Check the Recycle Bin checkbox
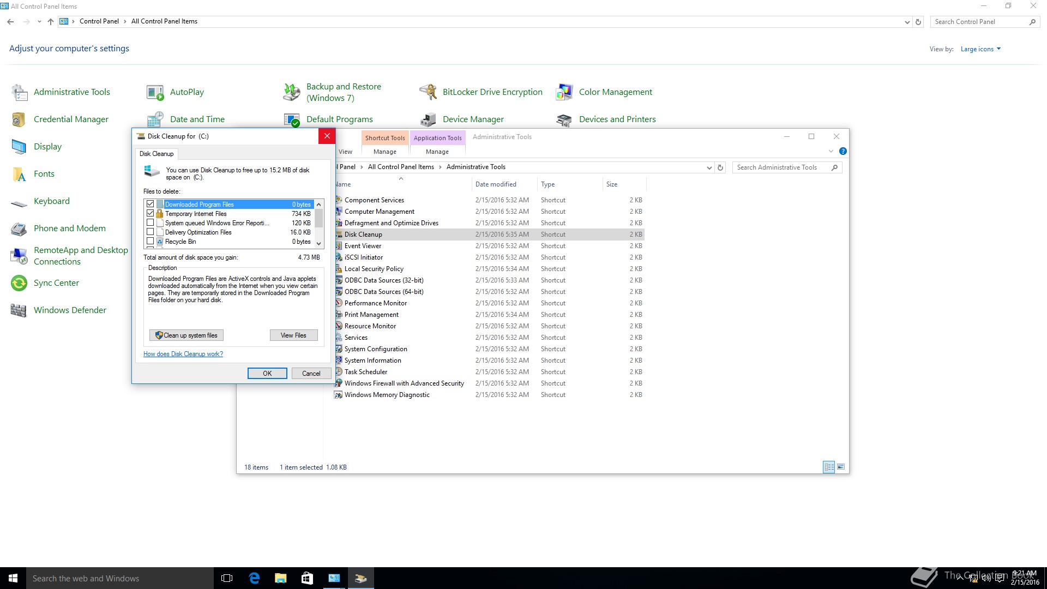The height and width of the screenshot is (589, 1047). (x=151, y=241)
